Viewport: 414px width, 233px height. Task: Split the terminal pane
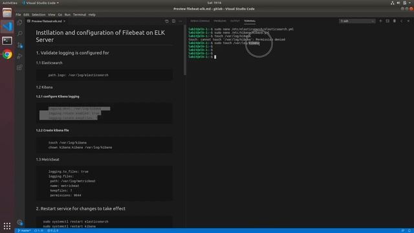pyautogui.click(x=387, y=21)
